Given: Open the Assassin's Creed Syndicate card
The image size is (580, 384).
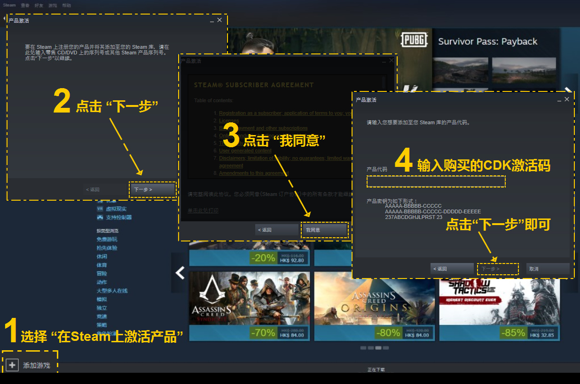Looking at the screenshot, I should pyautogui.click(x=249, y=306).
